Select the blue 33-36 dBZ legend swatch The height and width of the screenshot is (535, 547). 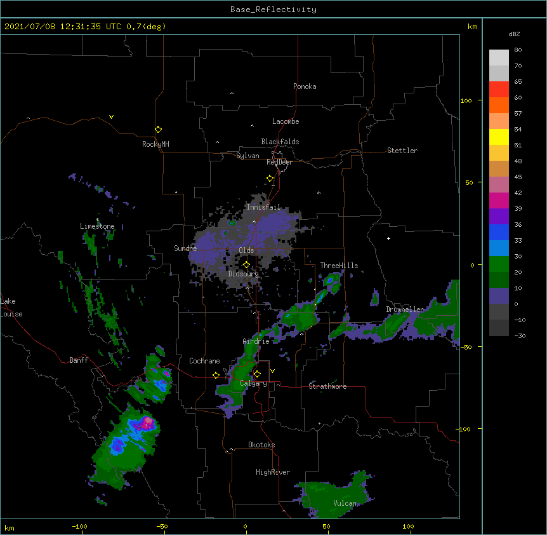point(499,232)
